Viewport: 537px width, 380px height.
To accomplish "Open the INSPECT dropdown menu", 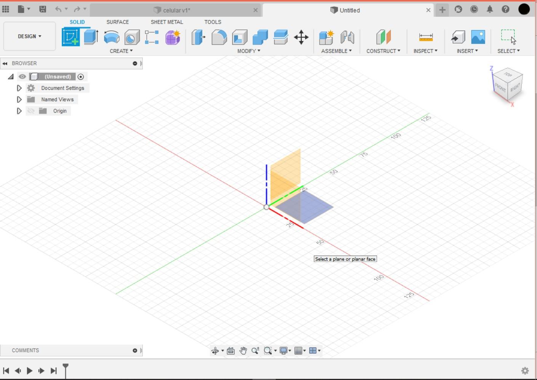I will click(x=425, y=51).
